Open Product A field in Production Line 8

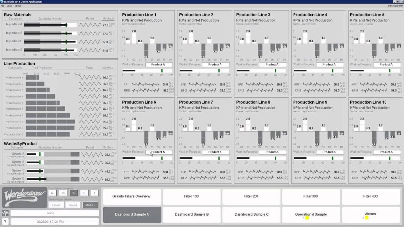click(x=272, y=152)
